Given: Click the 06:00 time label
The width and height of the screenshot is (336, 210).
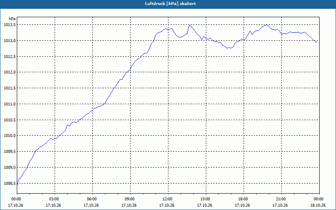Looking at the screenshot, I should click(x=92, y=199).
